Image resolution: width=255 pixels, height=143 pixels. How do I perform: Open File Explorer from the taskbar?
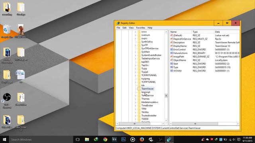pos(87,139)
